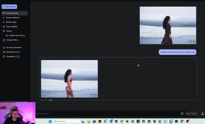This screenshot has height=124, width=205.
Task: Click the plus insert-media icon
Action: (182, 114)
